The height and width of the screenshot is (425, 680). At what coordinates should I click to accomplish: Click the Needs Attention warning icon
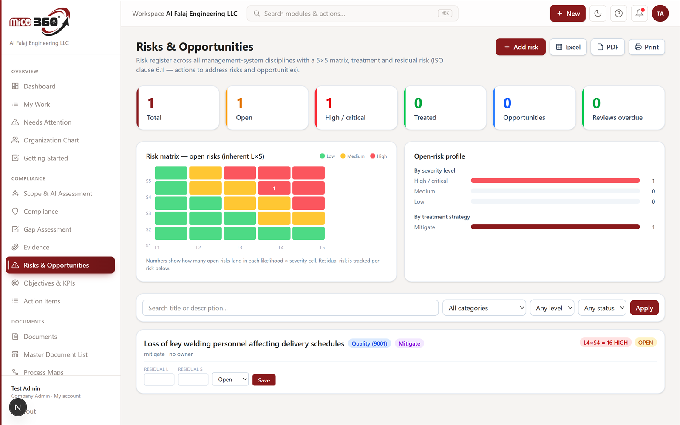click(x=15, y=122)
